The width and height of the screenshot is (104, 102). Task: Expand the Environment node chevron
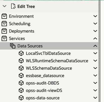click(x=95, y=16)
